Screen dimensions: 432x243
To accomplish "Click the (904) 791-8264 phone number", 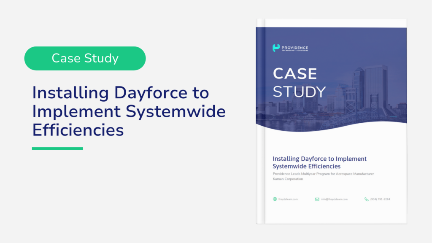I will tap(379, 199).
